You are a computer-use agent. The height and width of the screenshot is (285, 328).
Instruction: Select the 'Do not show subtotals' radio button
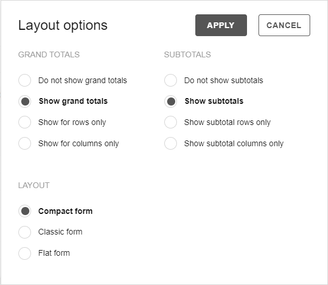point(171,80)
